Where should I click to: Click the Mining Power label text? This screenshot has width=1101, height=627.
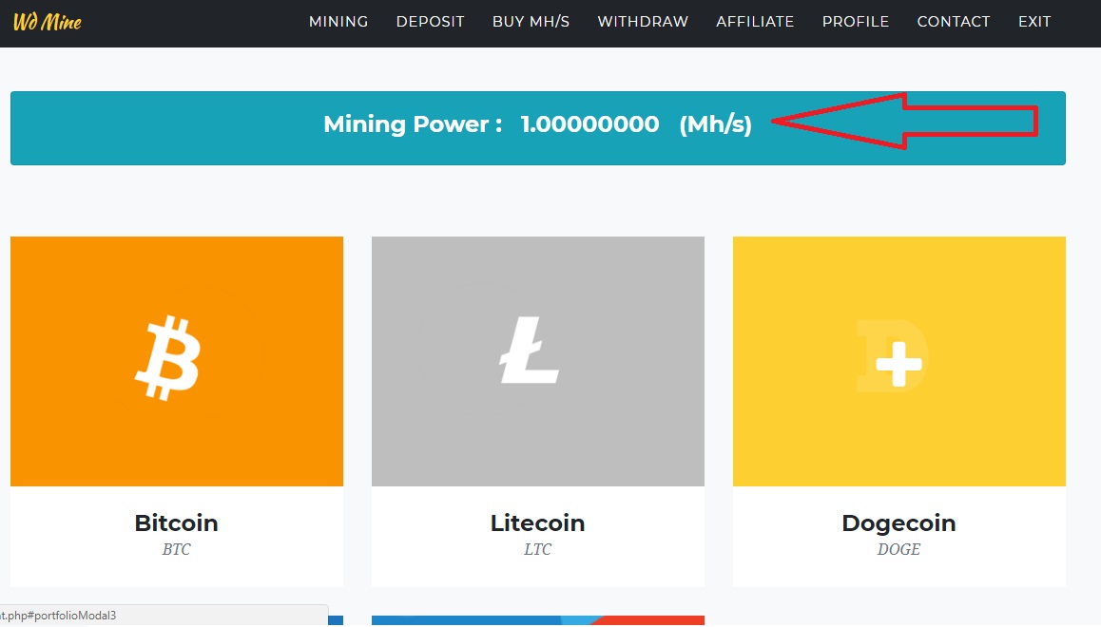coord(413,124)
